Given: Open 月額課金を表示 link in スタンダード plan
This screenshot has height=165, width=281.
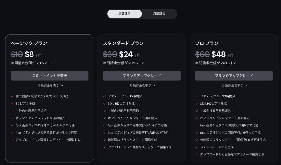Looking at the screenshot, I should coord(140,85).
